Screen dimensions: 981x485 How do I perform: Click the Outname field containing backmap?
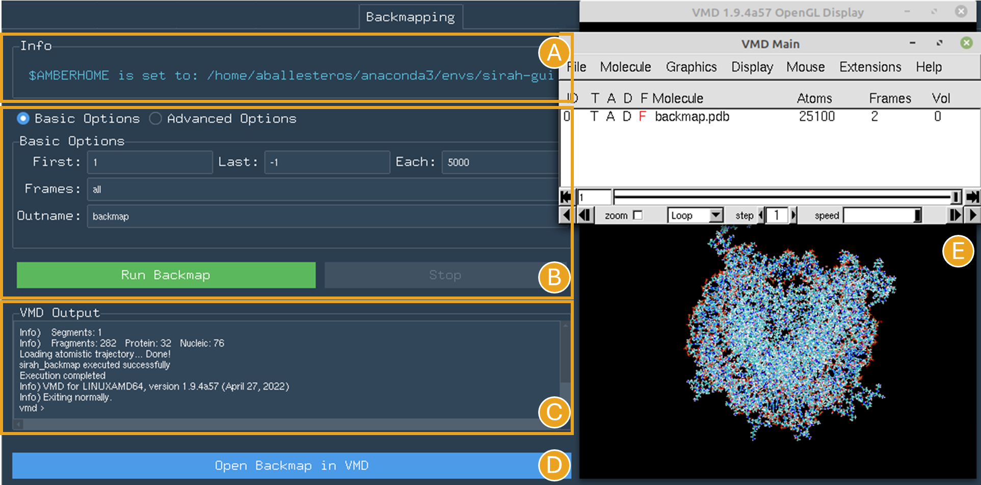[x=323, y=216]
